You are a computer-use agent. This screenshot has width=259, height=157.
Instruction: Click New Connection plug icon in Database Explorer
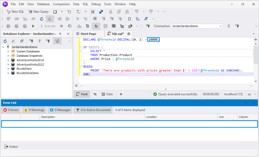coord(31,41)
